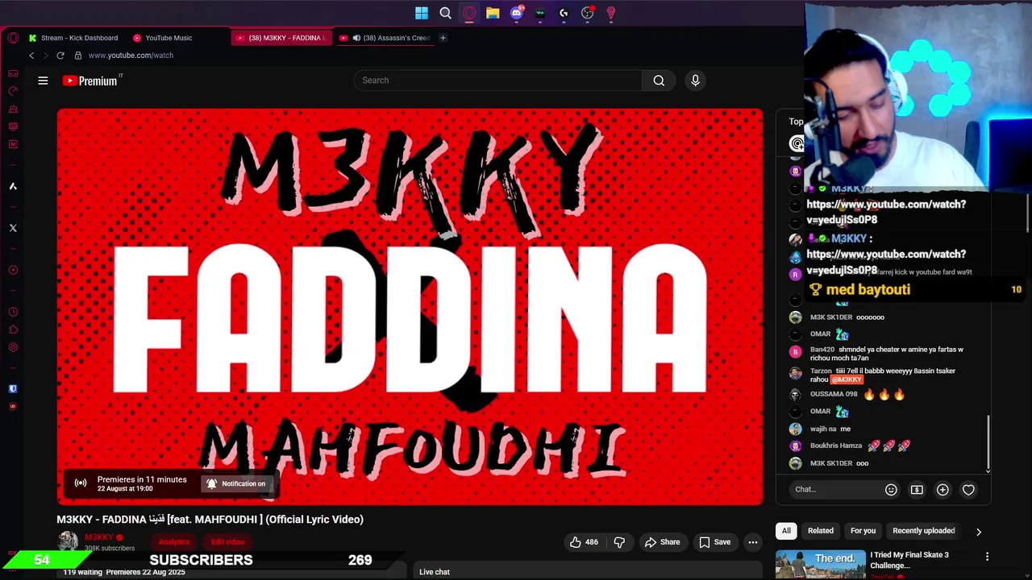Activate voice search microphone icon
Viewport: 1032px width, 580px height.
coord(695,81)
